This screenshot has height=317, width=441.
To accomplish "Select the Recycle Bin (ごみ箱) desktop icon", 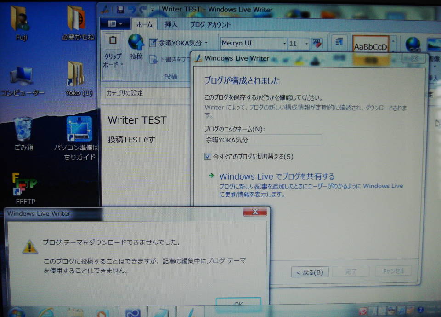I will point(23,130).
